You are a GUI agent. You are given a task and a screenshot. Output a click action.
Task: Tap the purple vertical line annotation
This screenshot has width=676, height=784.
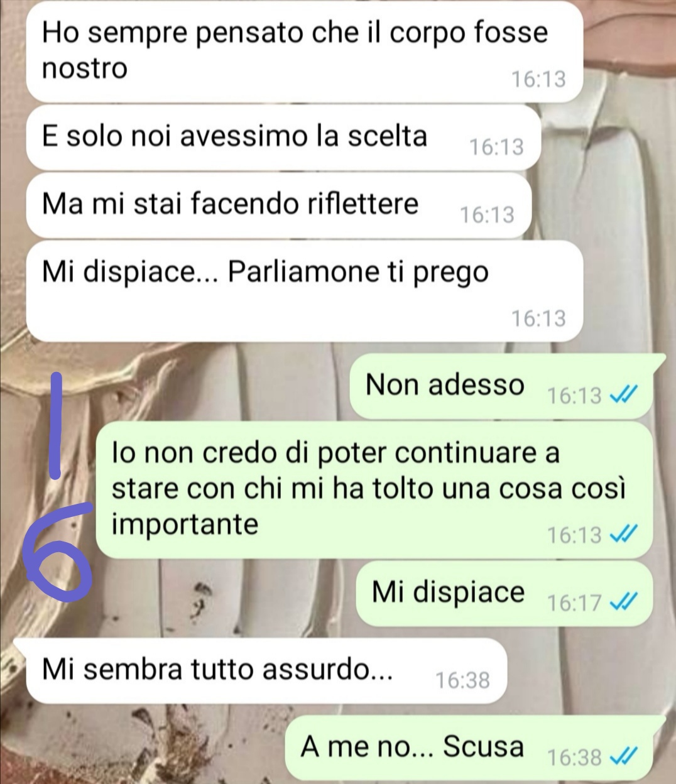pos(55,424)
